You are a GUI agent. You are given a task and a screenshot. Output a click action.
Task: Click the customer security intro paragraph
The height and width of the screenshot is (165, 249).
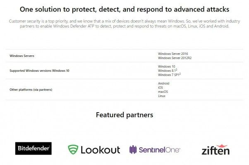coord(124,23)
